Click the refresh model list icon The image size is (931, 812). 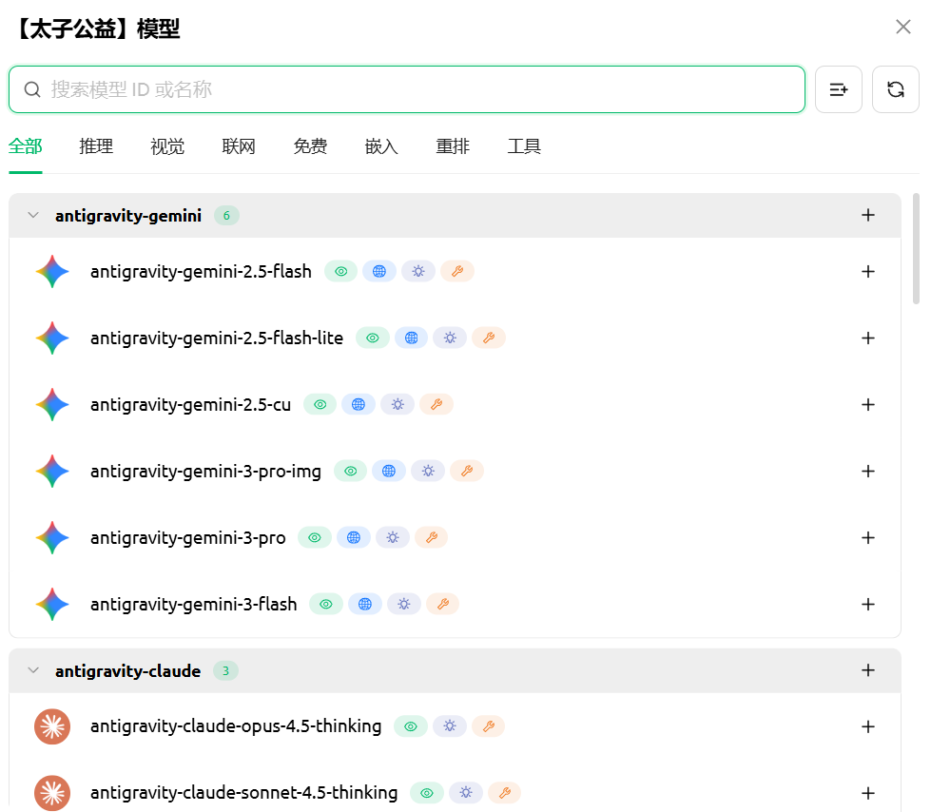coord(895,89)
